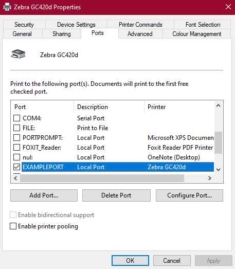
Task: Open Configure Port... settings
Action: click(189, 195)
